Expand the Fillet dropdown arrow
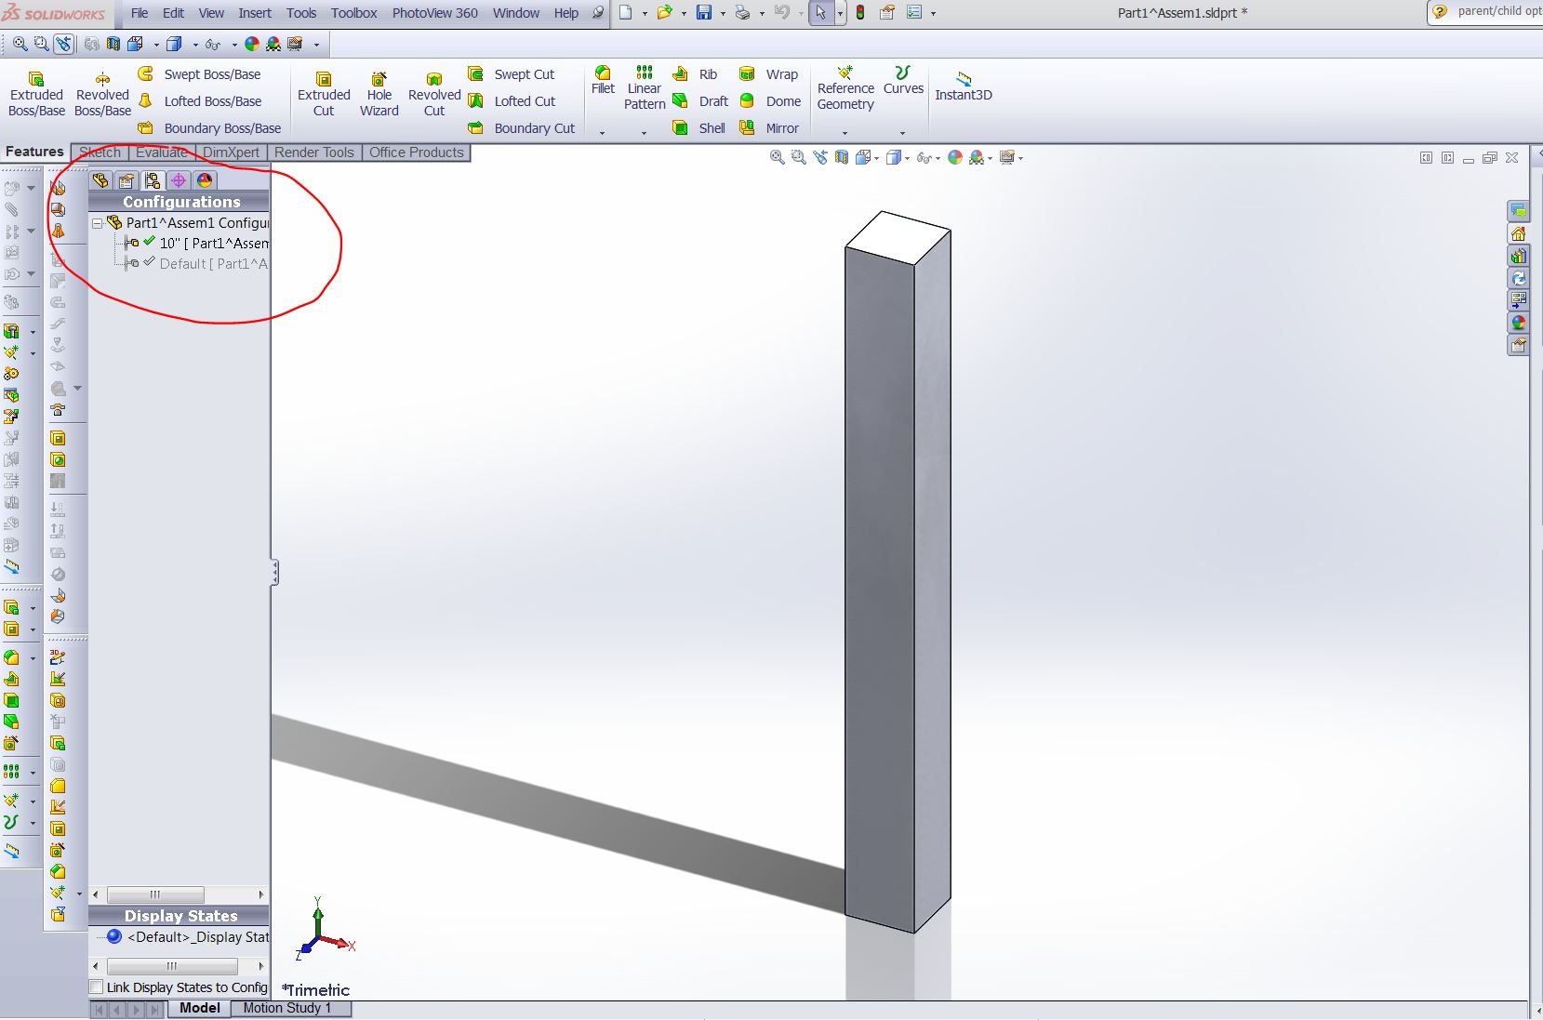Image resolution: width=1543 pixels, height=1020 pixels. (602, 133)
